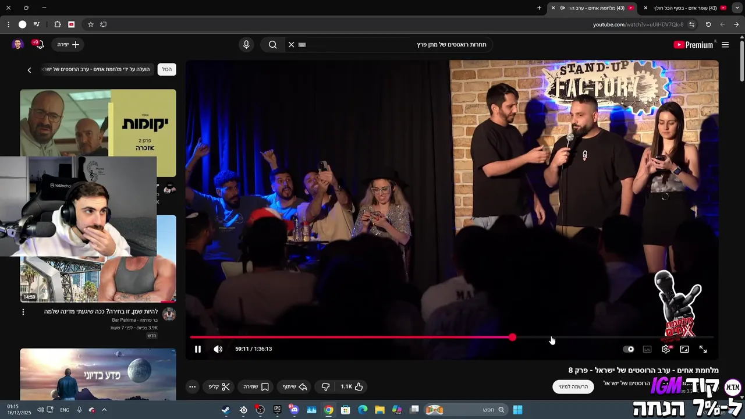Open Chrome media controls icon
Image resolution: width=745 pixels, height=419 pixels.
37,24
